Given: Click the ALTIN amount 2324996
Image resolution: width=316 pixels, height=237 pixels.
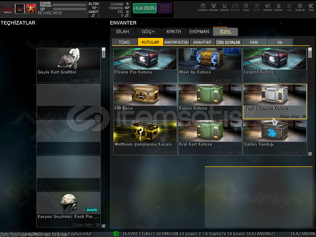Looking at the screenshot, I should point(117,4).
